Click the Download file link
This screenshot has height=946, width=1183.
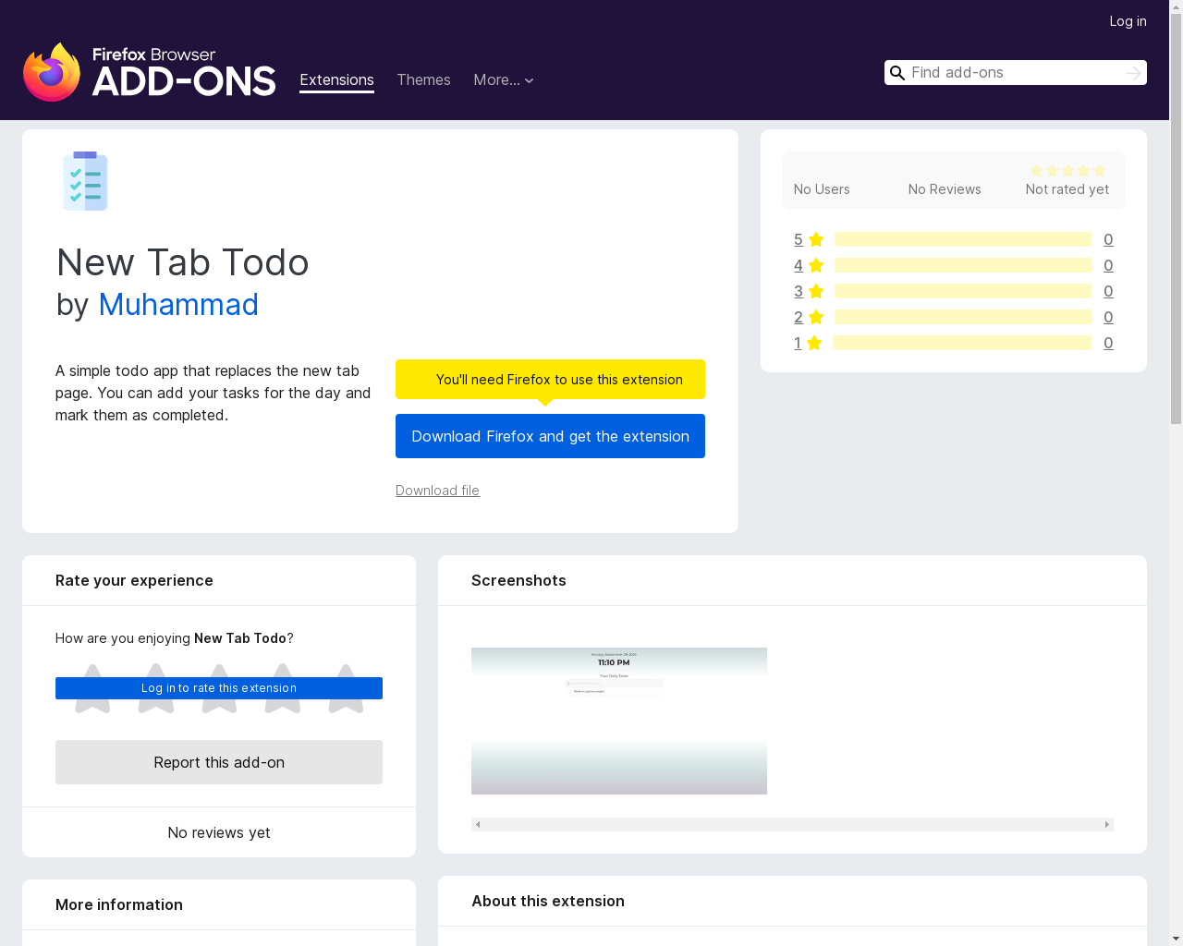pos(437,491)
